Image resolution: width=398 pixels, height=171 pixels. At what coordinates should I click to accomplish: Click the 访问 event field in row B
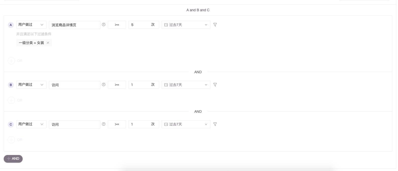75,85
